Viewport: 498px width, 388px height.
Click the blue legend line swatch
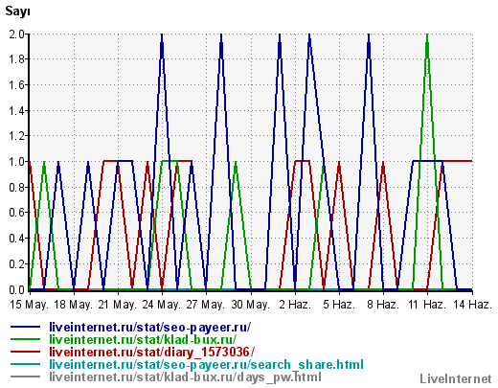pyautogui.click(x=25, y=327)
